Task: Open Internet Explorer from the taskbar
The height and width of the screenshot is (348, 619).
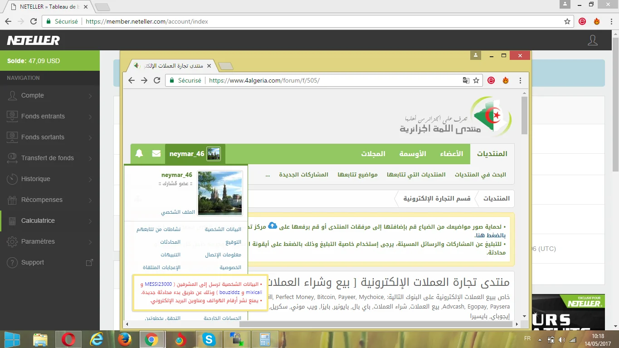Action: (96, 339)
